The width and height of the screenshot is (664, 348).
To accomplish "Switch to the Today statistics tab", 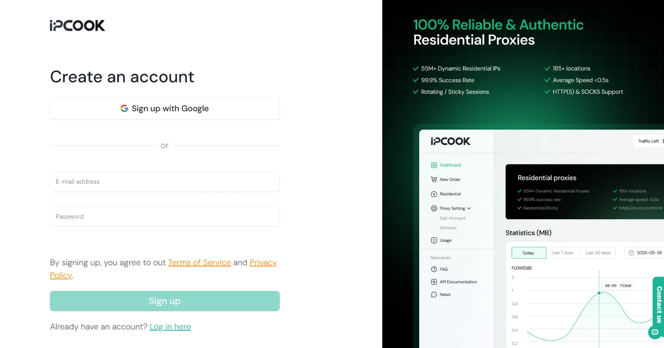I will [x=529, y=253].
